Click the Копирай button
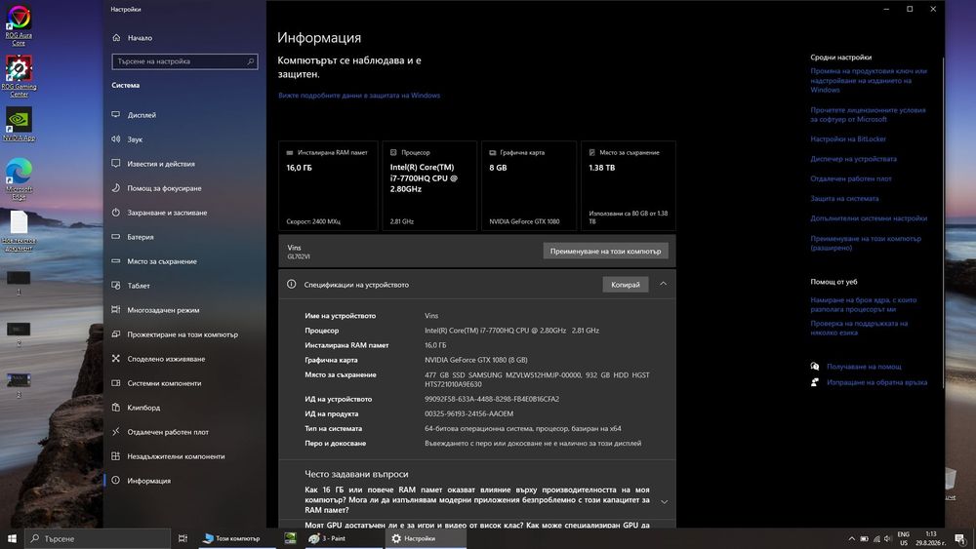The height and width of the screenshot is (549, 976). (x=625, y=285)
